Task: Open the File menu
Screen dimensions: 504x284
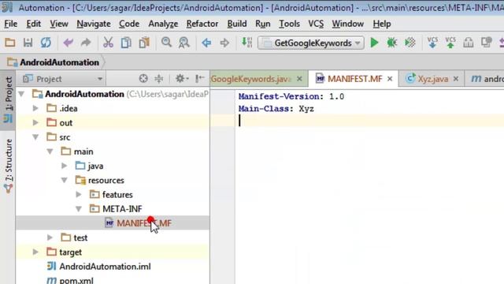Action: click(x=10, y=24)
